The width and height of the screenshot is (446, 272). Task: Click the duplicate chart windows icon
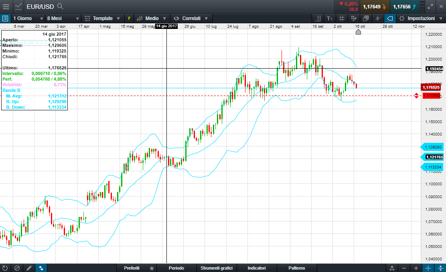366,18
